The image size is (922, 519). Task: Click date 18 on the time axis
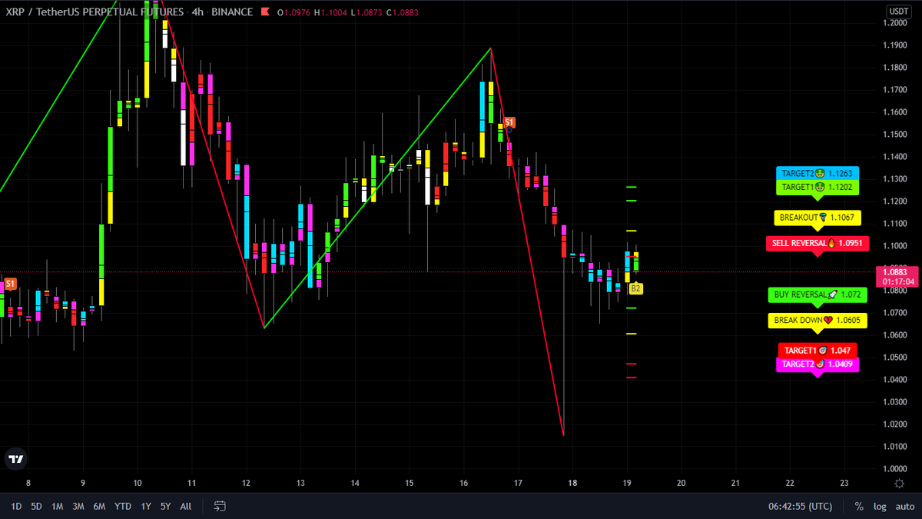pos(572,483)
